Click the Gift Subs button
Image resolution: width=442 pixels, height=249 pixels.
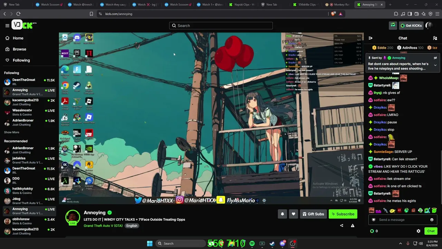click(x=313, y=214)
